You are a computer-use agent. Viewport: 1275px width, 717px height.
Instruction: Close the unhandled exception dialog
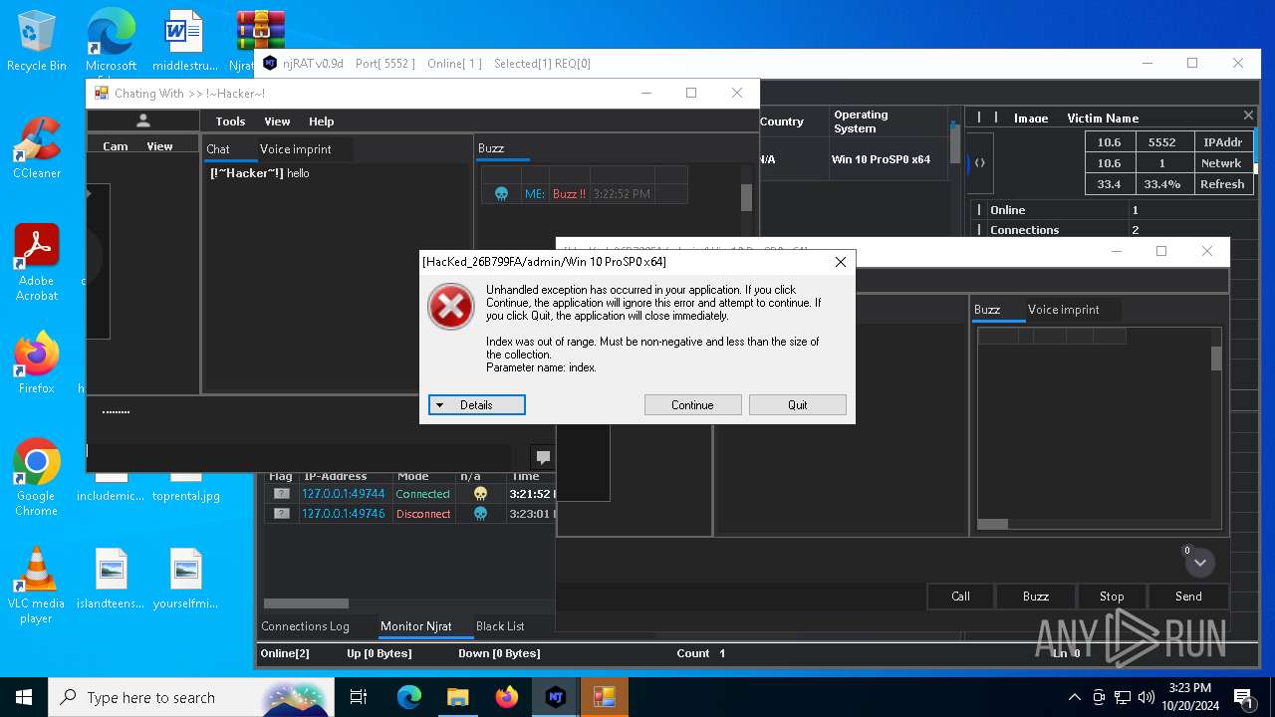[x=840, y=262]
